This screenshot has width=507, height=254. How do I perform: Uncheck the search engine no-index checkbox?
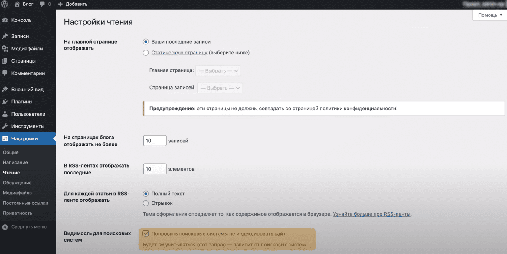point(146,233)
